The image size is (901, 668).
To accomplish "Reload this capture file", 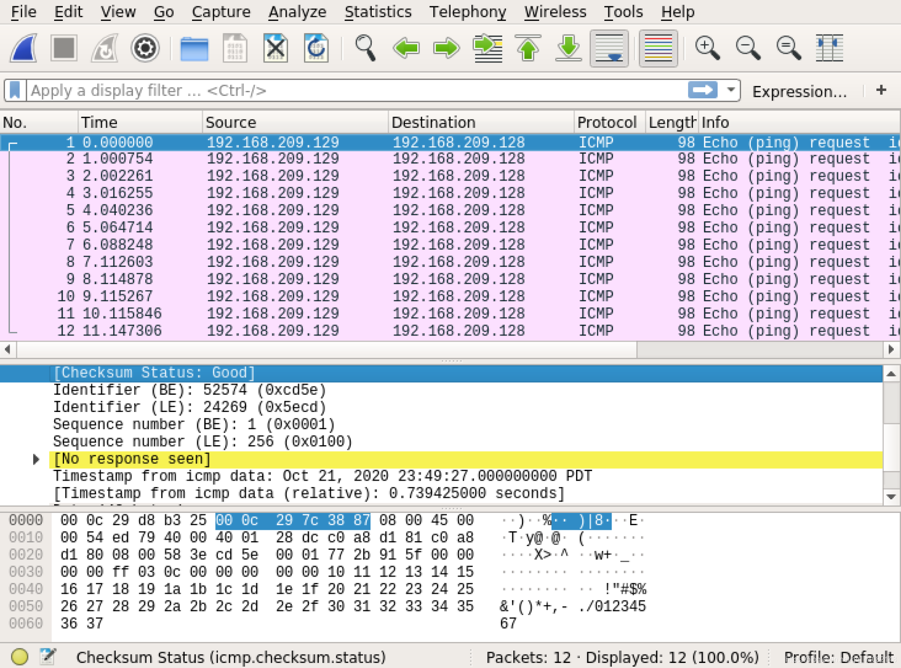I will tap(316, 48).
